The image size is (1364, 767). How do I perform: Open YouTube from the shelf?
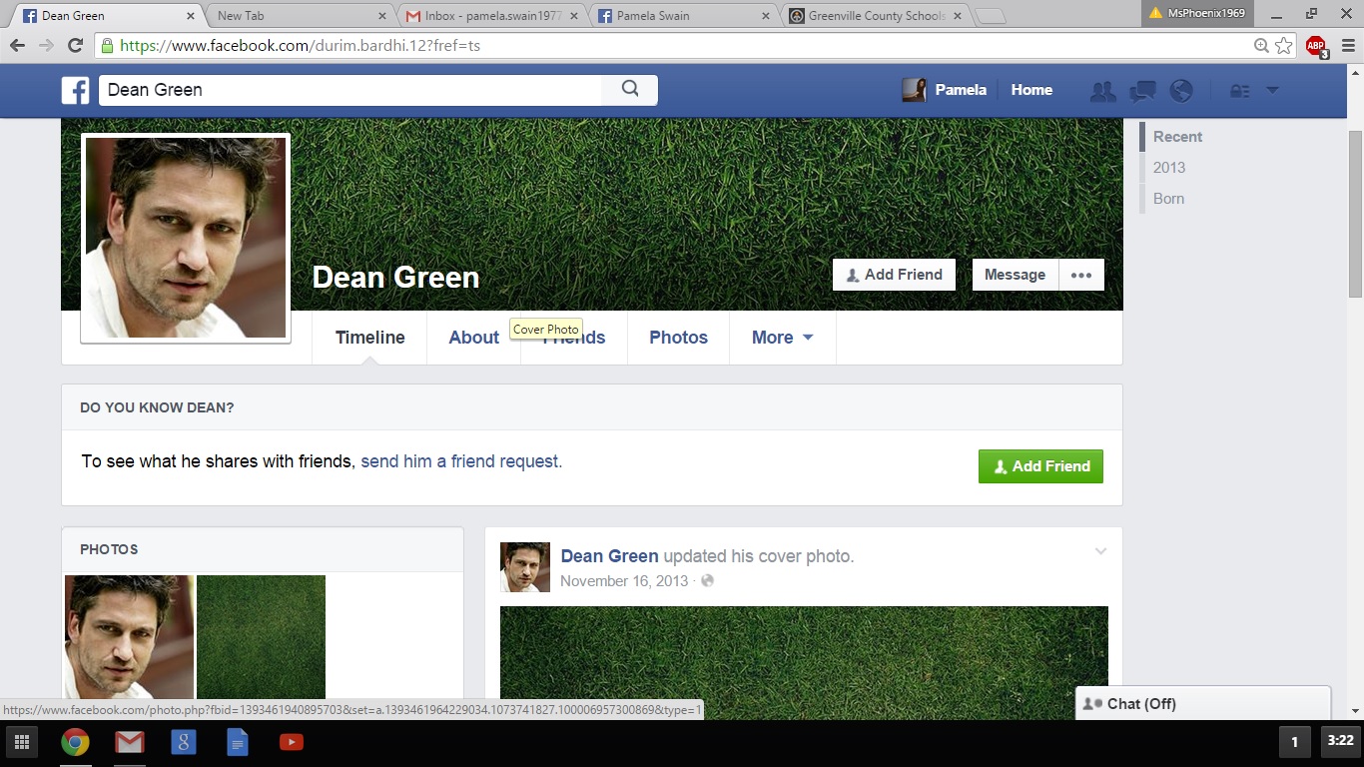[x=292, y=742]
